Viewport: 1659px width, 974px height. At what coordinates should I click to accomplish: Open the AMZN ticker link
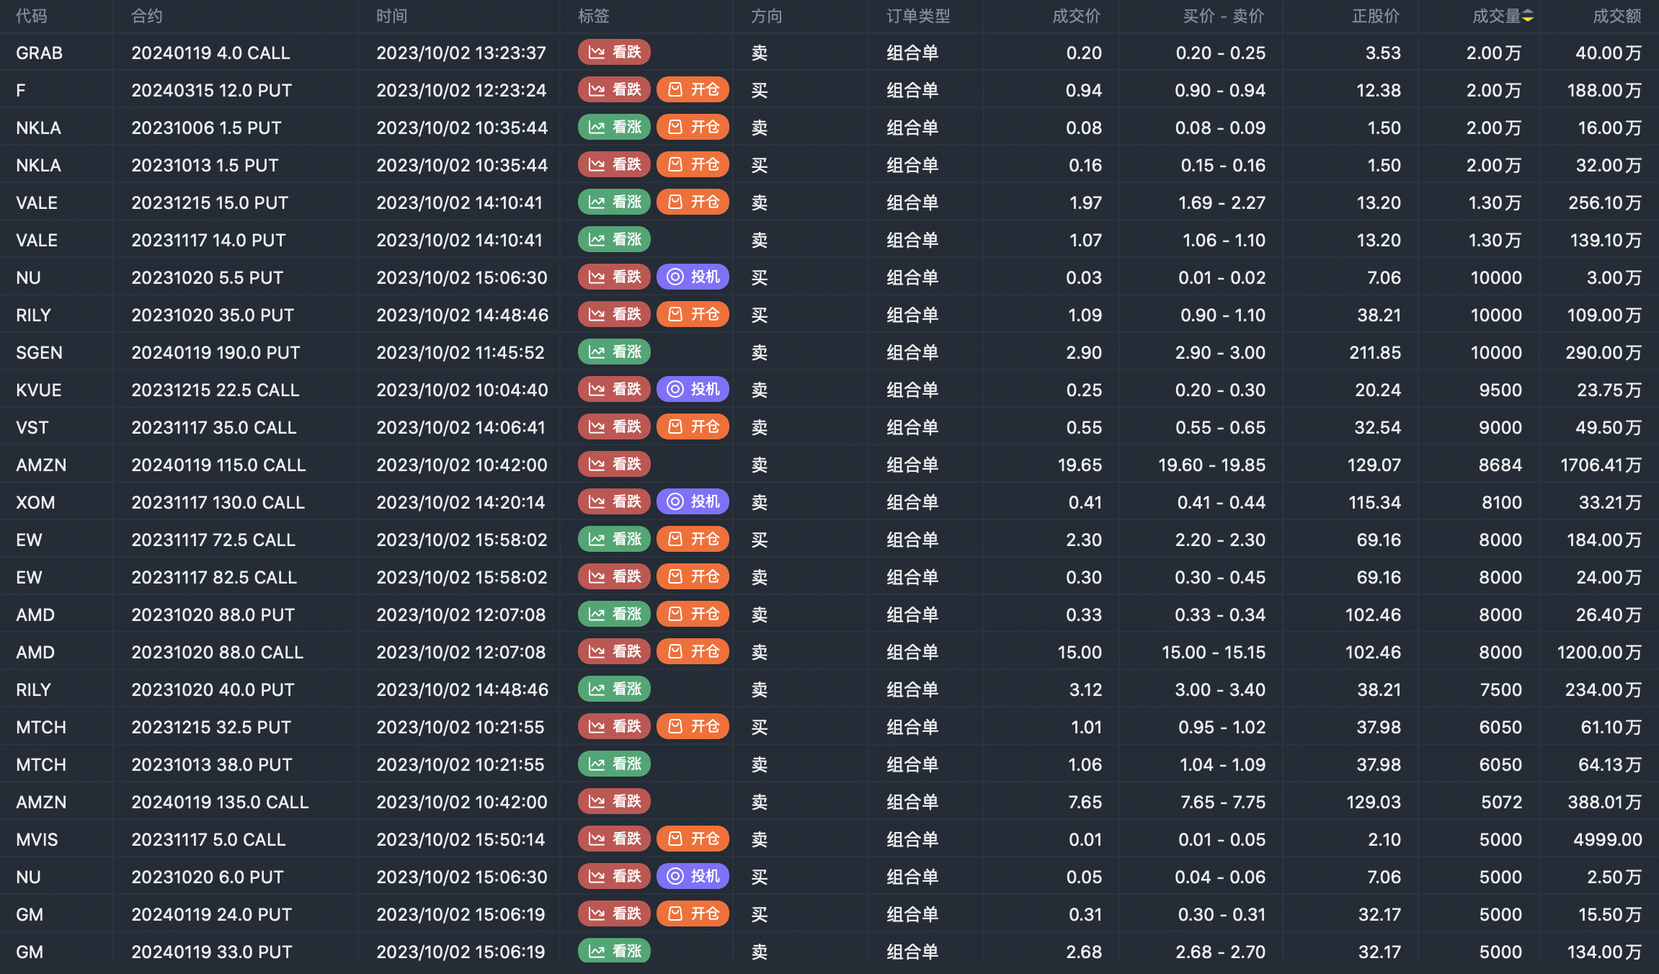point(41,465)
